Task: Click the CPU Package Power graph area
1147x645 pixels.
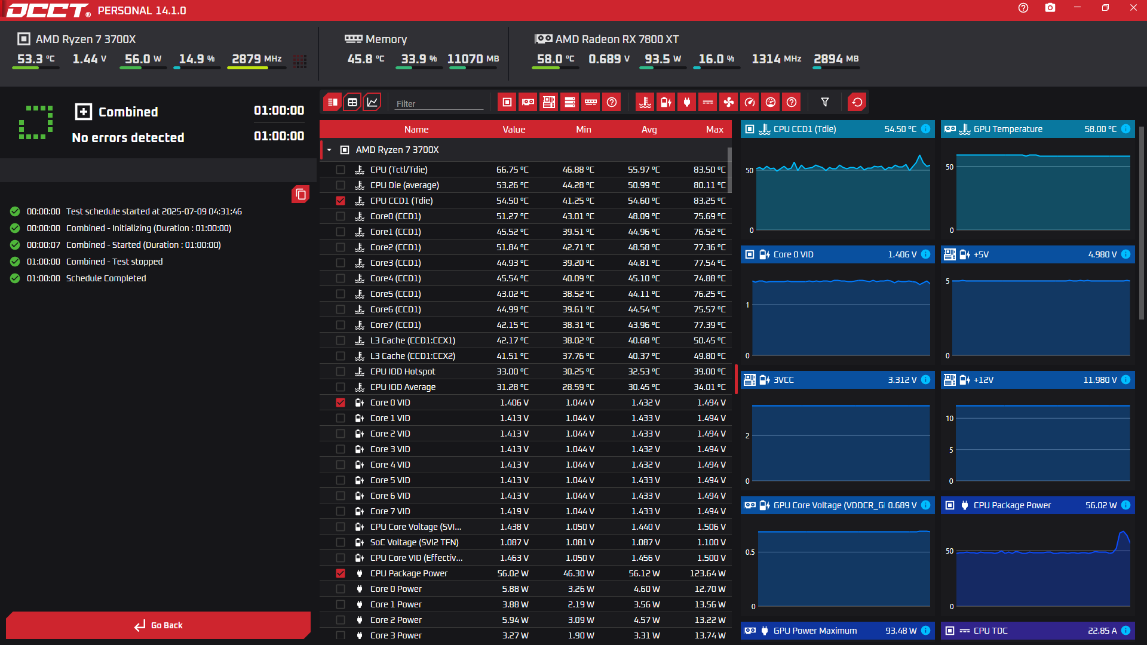Action: click(x=1038, y=566)
